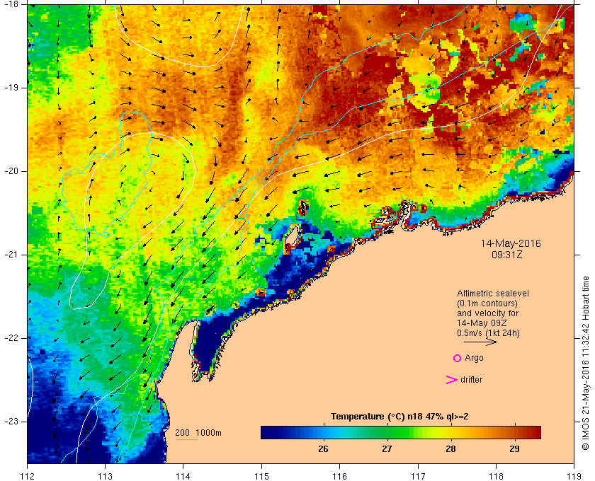Screen dimensions: 595x481
Task: Click the longitude axis label 118
Action: point(496,476)
